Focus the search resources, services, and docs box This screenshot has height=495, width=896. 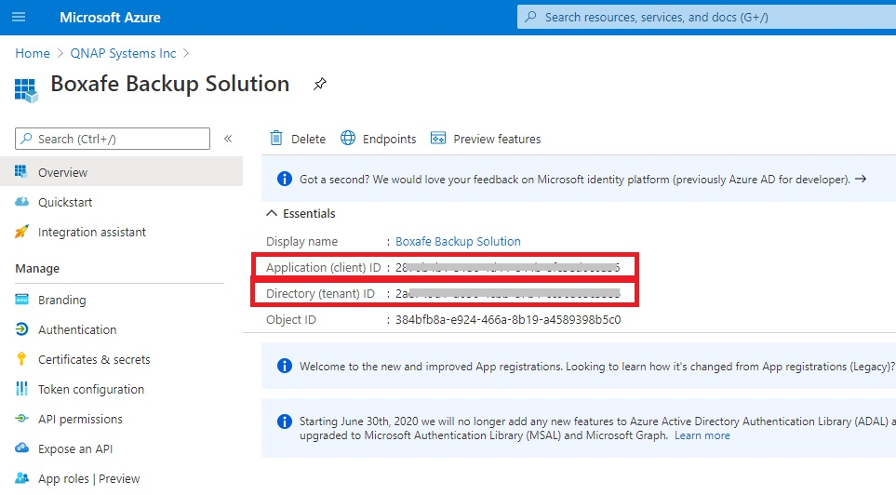click(x=706, y=17)
